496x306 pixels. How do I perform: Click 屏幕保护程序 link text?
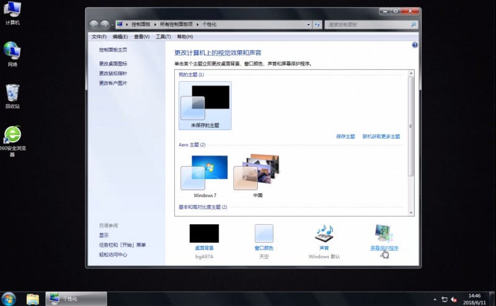coord(384,248)
